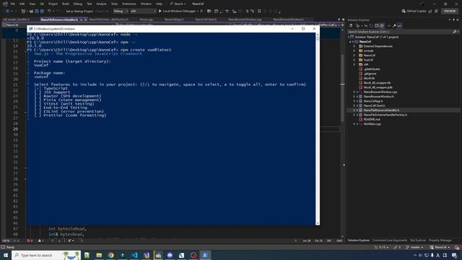The image size is (462, 260).
Task: Click the Pinia (state management) line in terminal
Action: pos(72,100)
